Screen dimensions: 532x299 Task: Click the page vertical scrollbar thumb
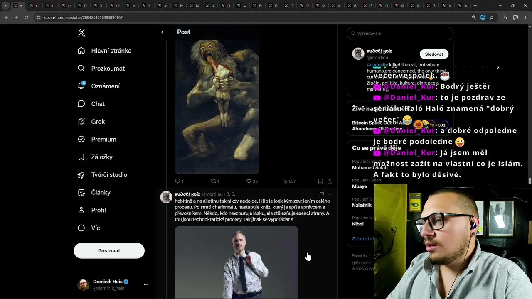[530, 181]
